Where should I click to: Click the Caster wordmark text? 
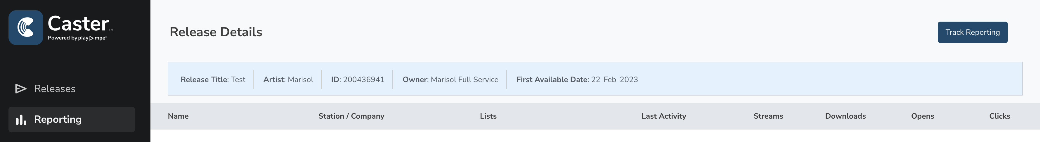(78, 23)
